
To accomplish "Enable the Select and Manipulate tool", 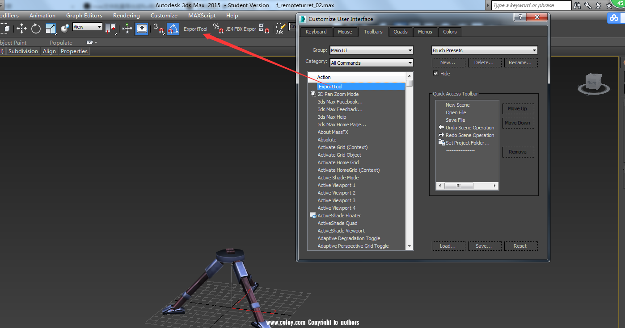I will point(127,29).
